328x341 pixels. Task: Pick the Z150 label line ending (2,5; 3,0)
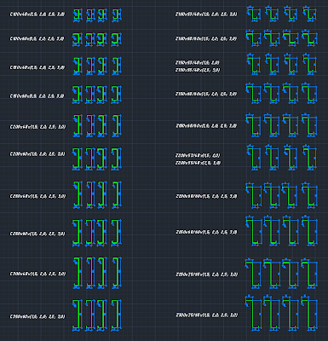[198, 70]
